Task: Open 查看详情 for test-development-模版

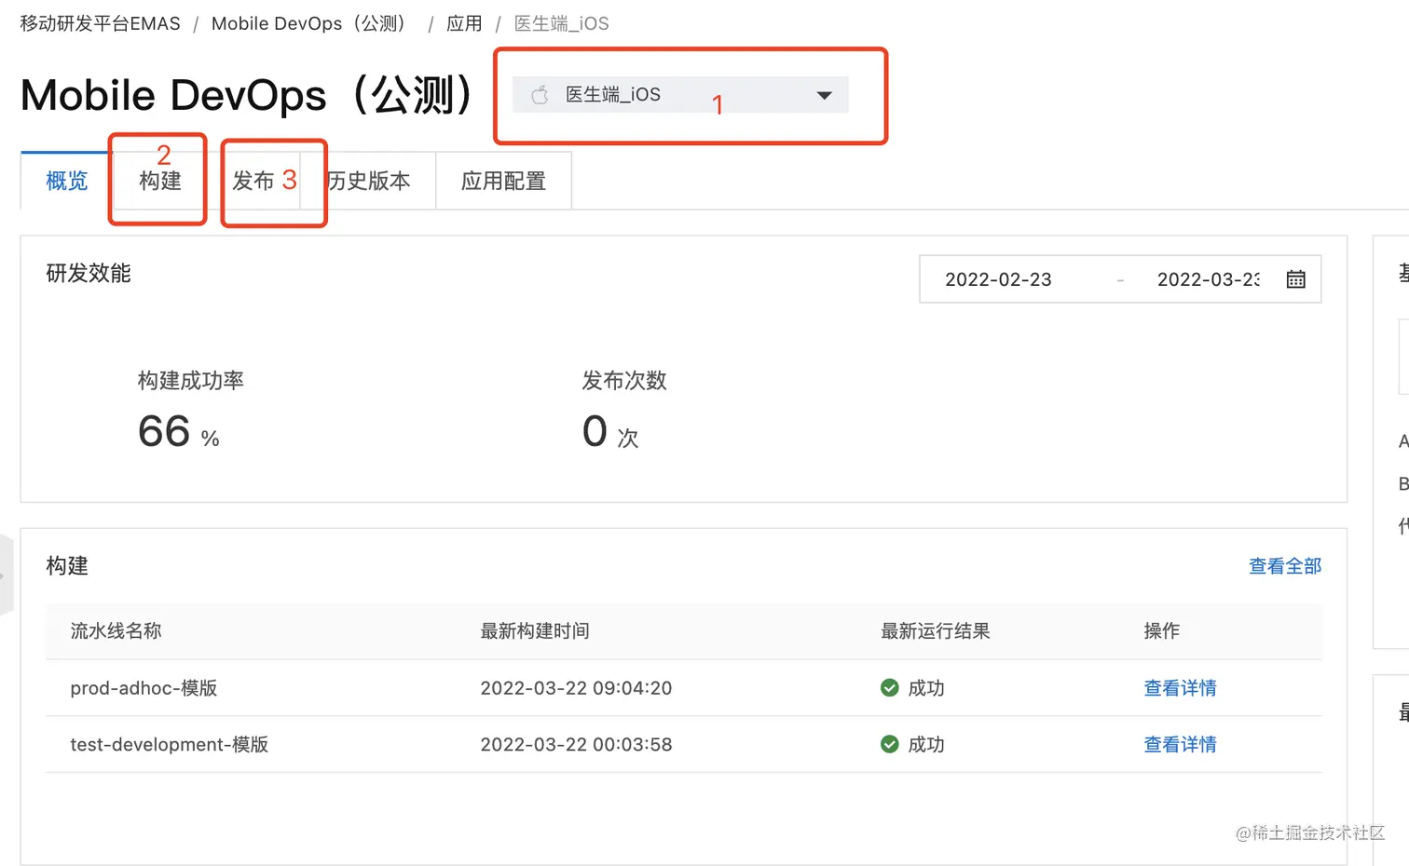Action: 1180,745
